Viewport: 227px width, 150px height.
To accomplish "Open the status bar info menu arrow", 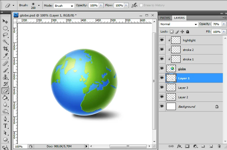I will click(x=86, y=146).
